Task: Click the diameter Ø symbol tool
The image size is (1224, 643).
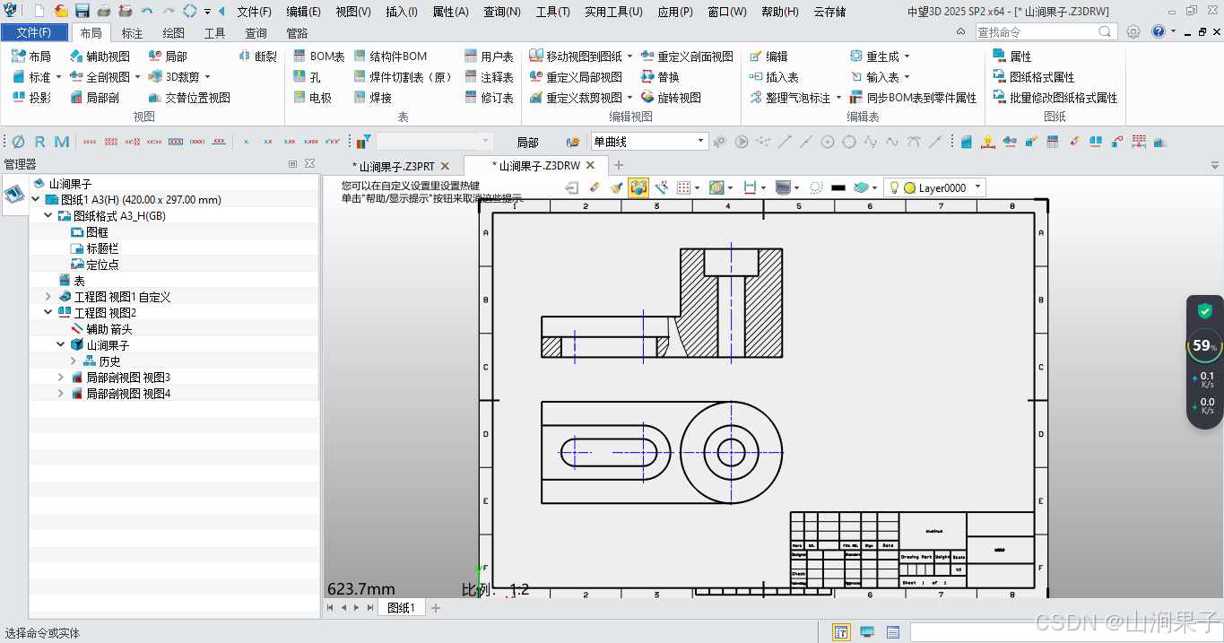Action: [x=18, y=142]
